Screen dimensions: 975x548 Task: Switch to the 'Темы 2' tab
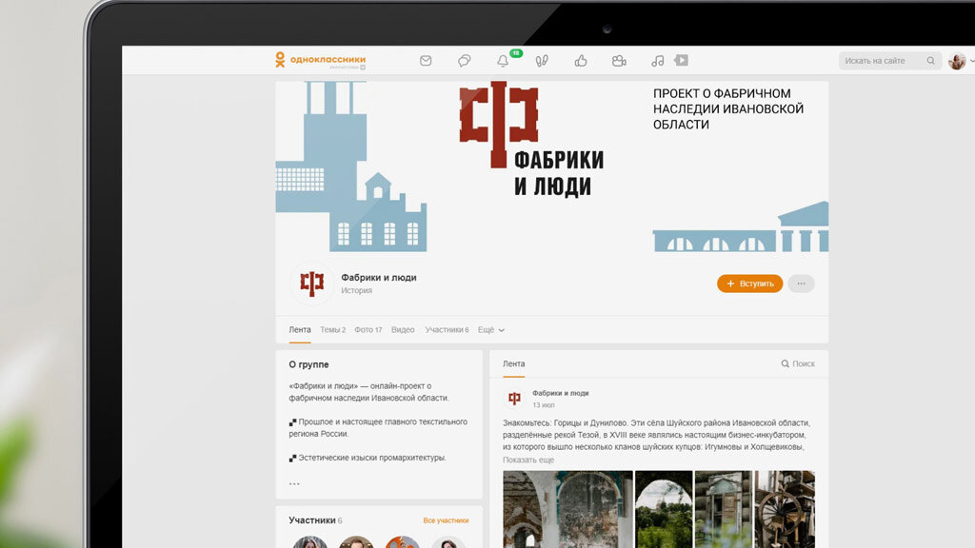332,330
